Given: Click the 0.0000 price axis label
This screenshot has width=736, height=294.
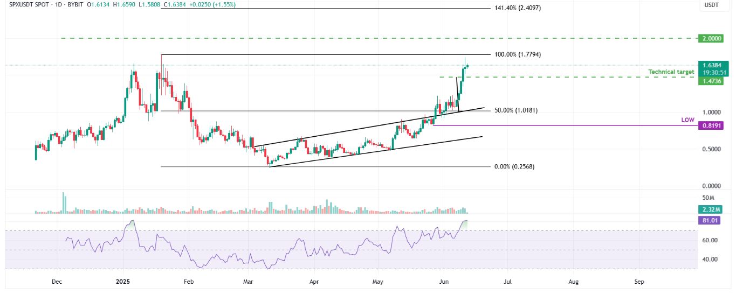Looking at the screenshot, I should (x=711, y=186).
